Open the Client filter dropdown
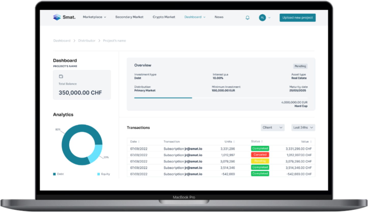The image size is (368, 212). [272, 127]
